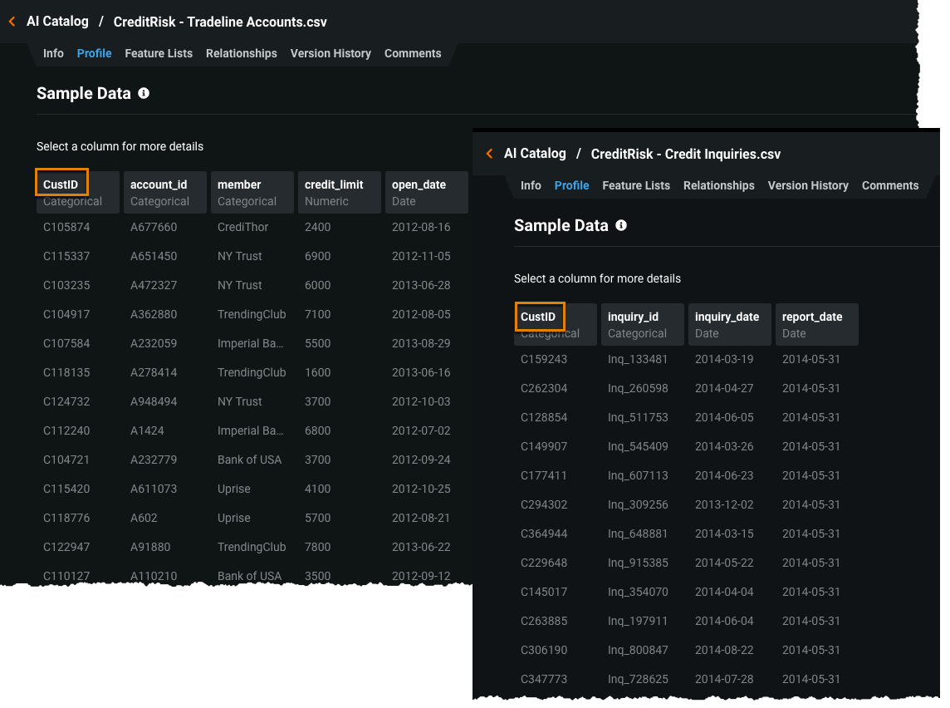Select highlighted CustID column in Tradeline Accounts
The height and width of the screenshot is (708, 950).
click(62, 184)
